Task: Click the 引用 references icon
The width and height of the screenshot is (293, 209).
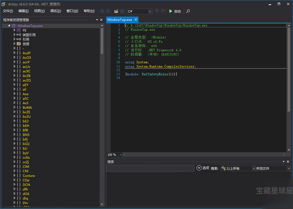Action: click(x=19, y=39)
